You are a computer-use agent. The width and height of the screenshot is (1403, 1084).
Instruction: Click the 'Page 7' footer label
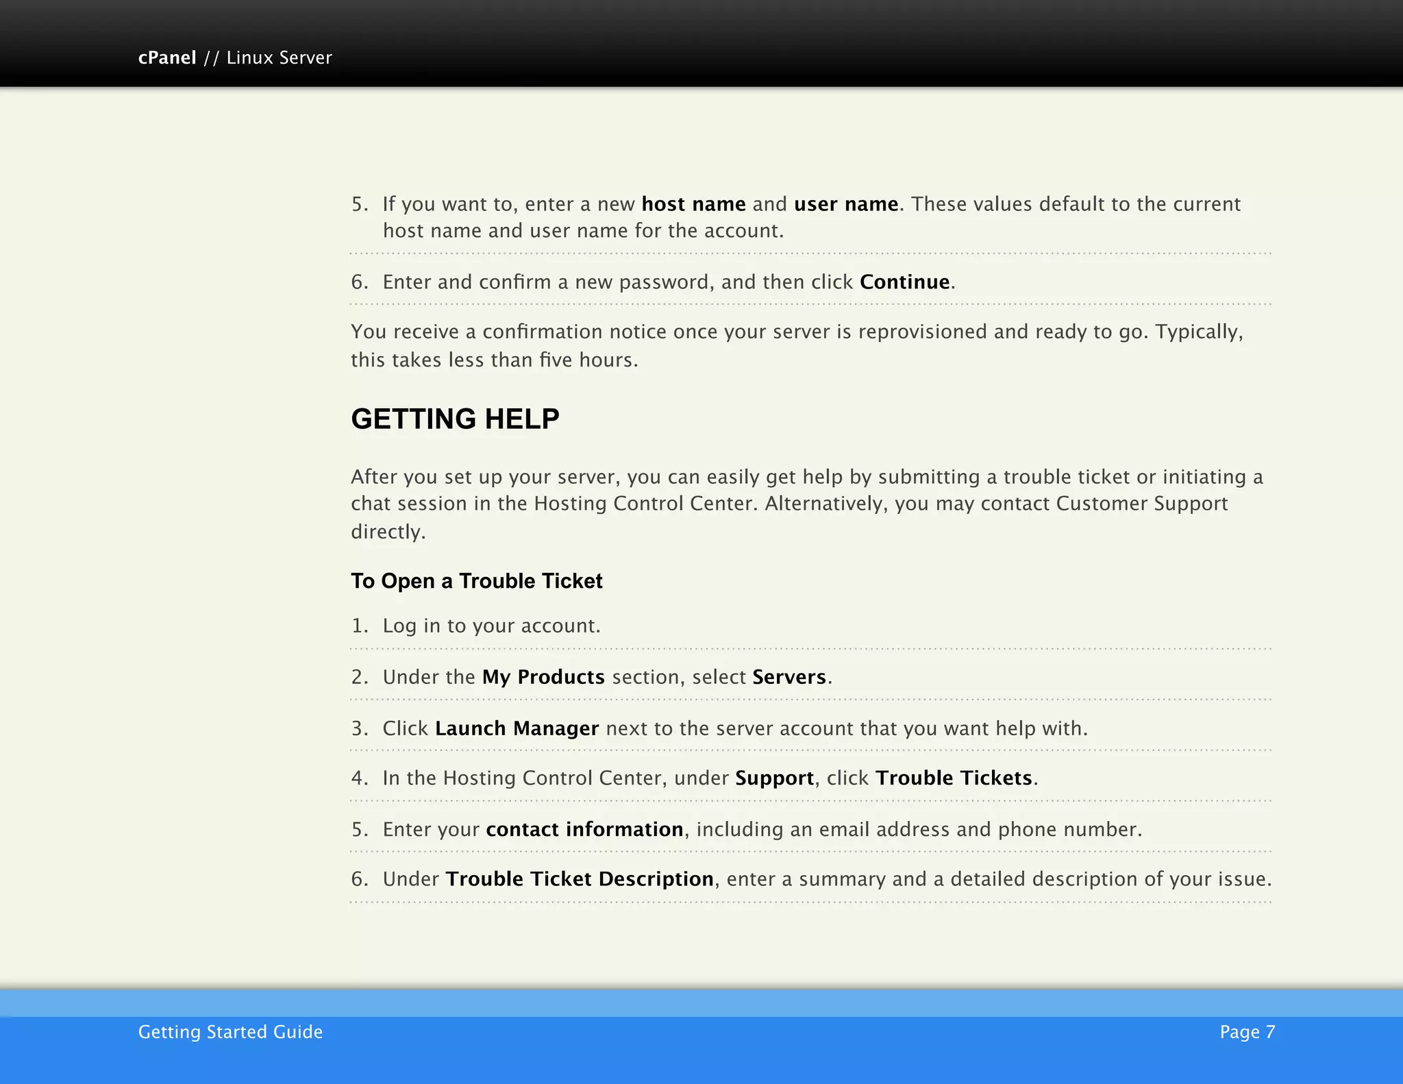coord(1247,1032)
